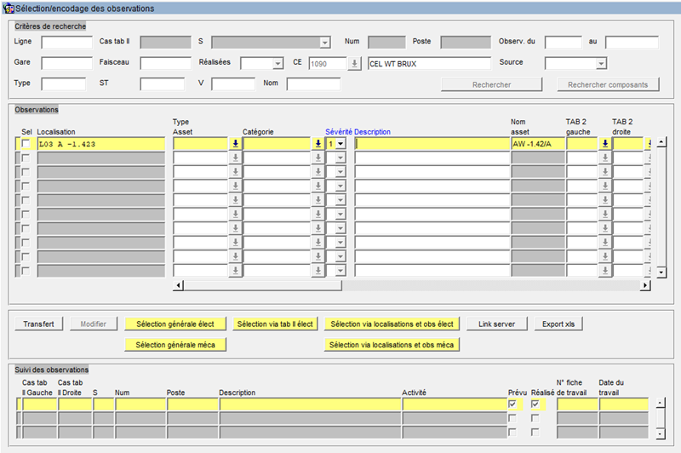Viewport: 681px width, 453px height.
Task: Click Suivi des observations scrollbar up arrow
Action: click(x=661, y=403)
